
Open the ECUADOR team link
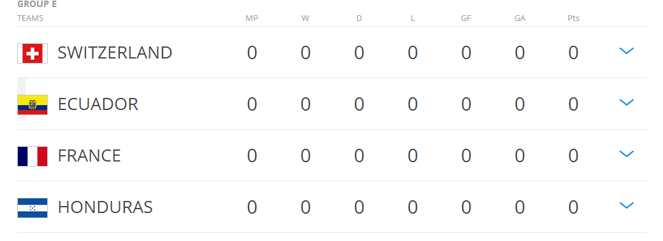click(x=98, y=104)
